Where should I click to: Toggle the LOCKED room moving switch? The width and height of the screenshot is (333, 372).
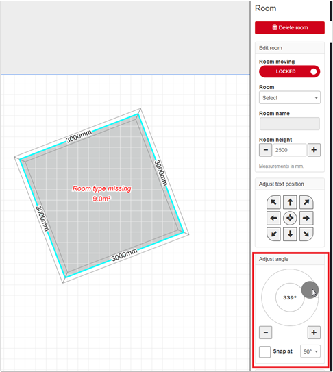tap(289, 71)
